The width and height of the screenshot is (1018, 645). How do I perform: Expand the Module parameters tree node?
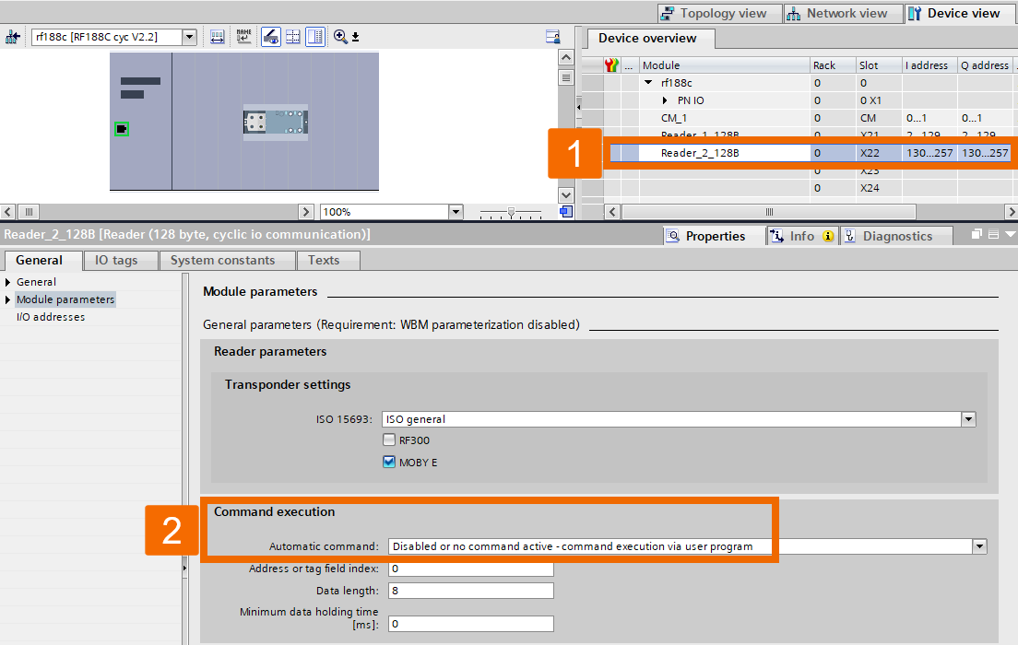(7, 299)
